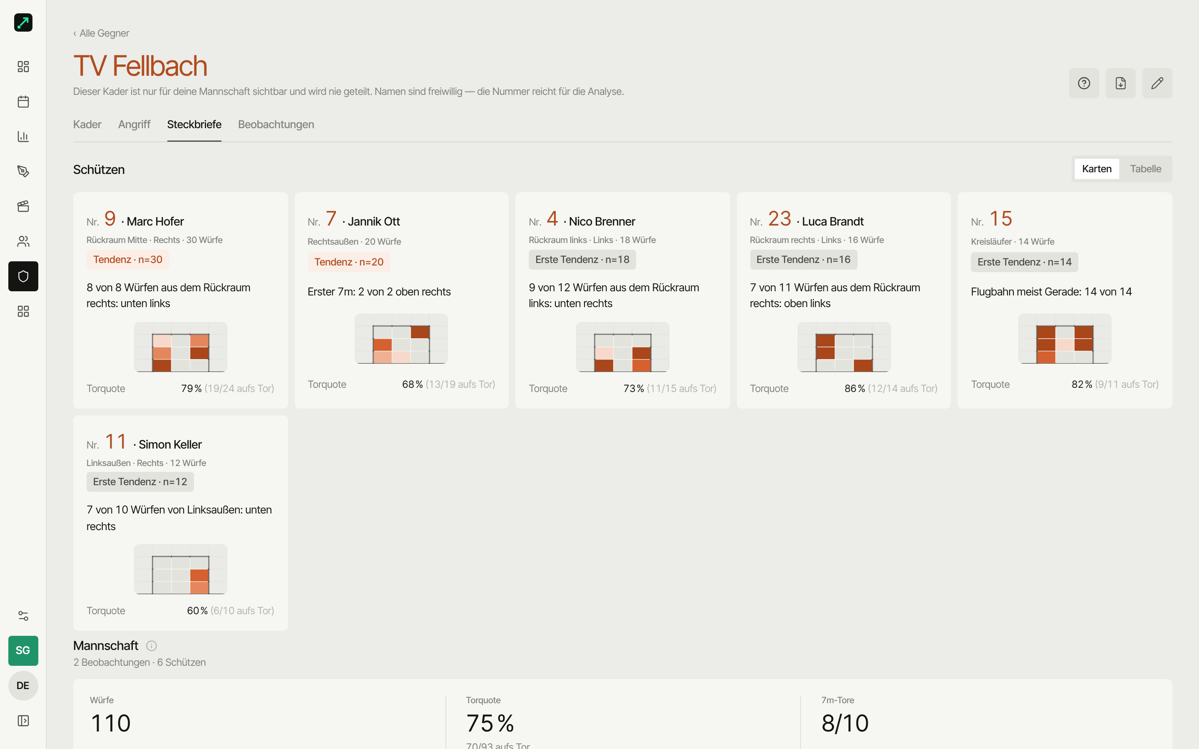1199x749 pixels.
Task: Open the clapperboard video icon
Action: point(23,206)
